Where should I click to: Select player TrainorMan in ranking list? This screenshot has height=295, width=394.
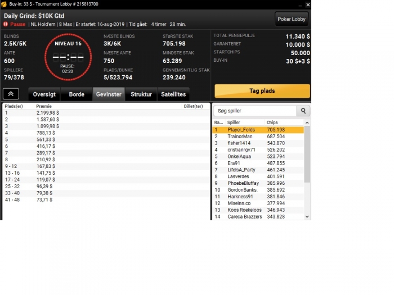[x=258, y=137]
